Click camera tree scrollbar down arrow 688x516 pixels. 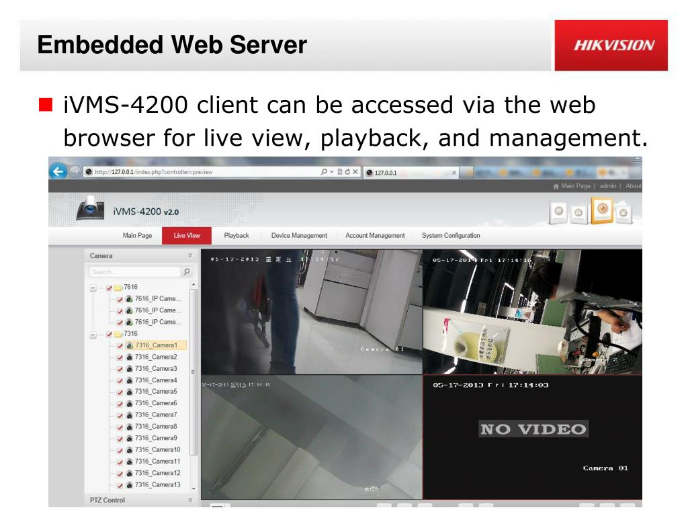(x=193, y=488)
